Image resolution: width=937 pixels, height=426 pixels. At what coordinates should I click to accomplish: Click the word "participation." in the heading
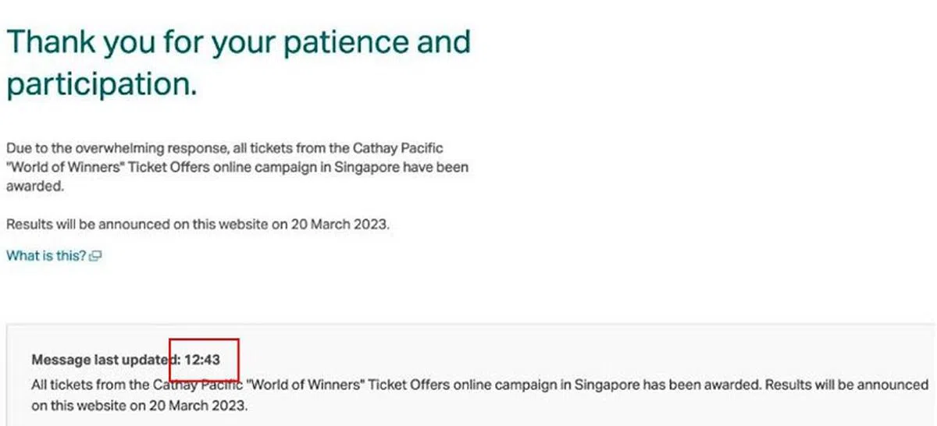102,84
